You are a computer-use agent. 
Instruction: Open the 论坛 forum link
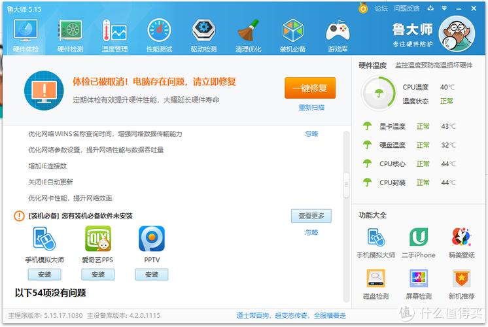tap(381, 9)
